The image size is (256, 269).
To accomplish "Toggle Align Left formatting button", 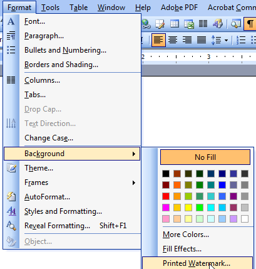I will (x=158, y=40).
